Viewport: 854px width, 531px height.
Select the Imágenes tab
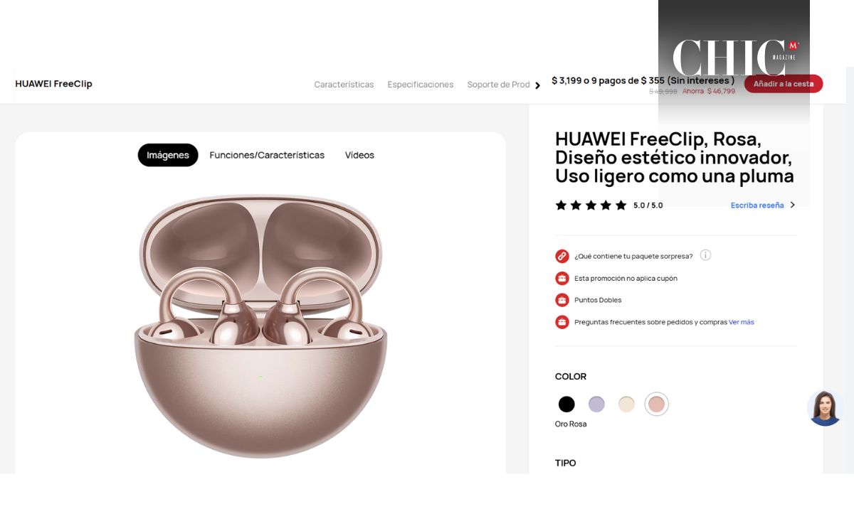click(168, 155)
